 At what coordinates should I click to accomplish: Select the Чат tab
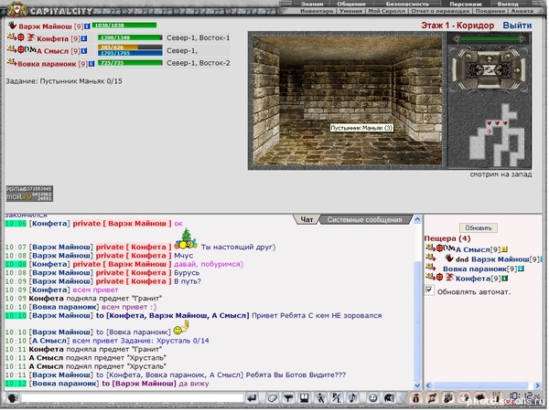point(307,219)
